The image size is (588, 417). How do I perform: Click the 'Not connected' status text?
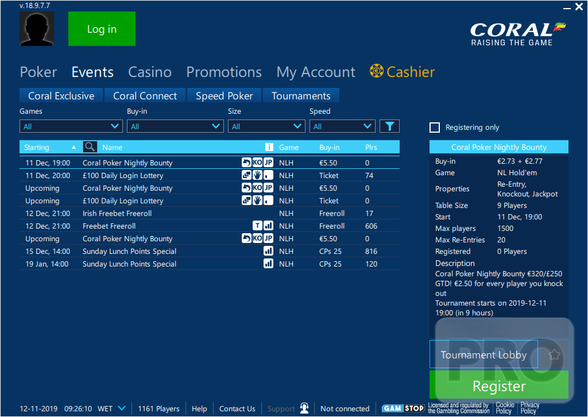tap(345, 408)
